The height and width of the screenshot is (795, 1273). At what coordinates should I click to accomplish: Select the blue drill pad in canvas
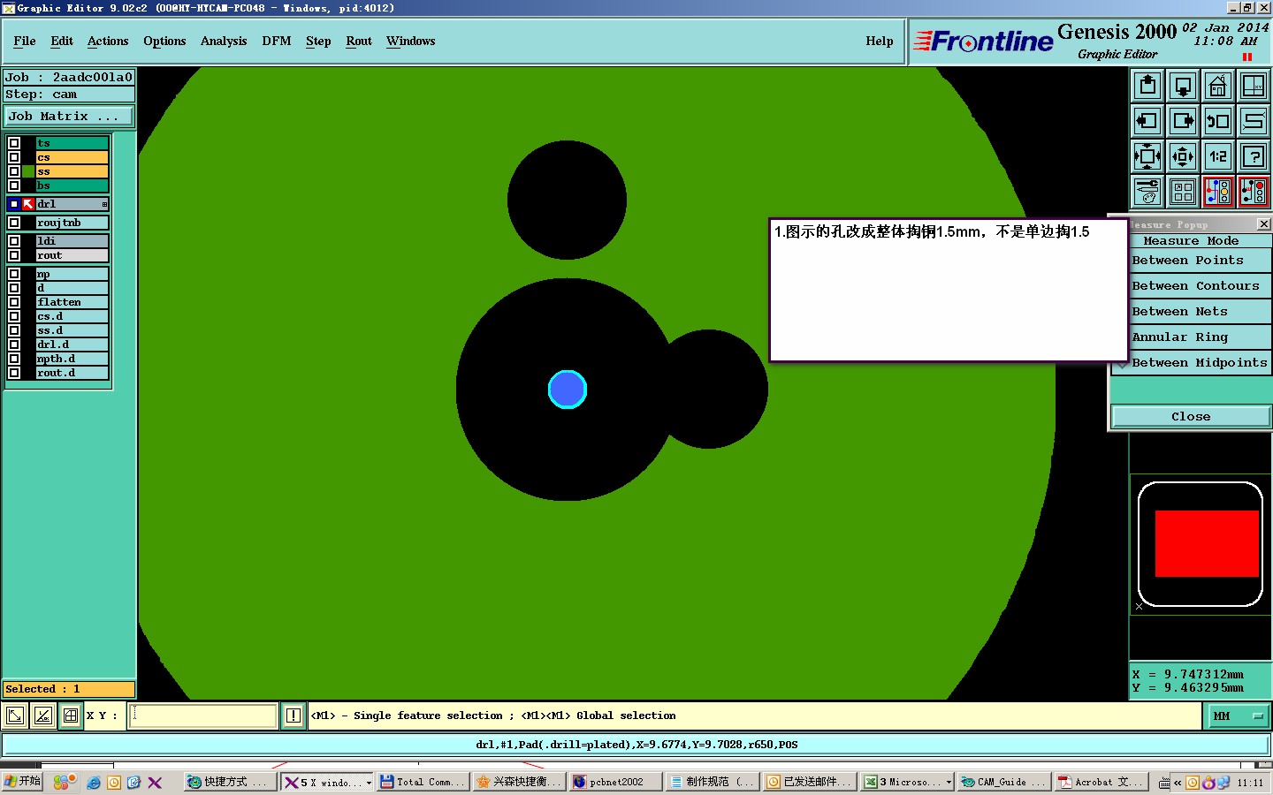point(568,390)
